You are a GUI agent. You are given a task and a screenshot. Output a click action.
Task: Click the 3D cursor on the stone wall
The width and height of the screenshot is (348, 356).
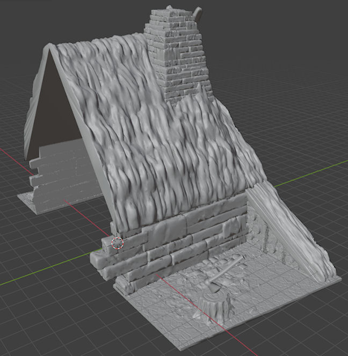click(117, 243)
